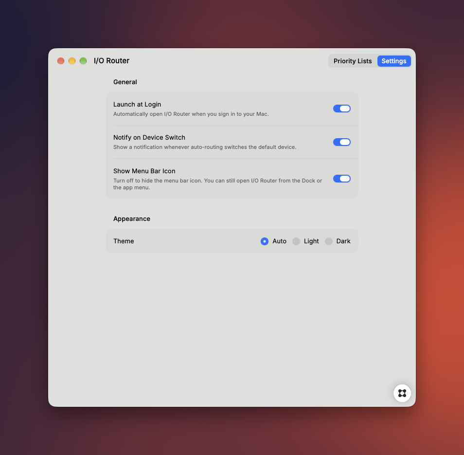Click the Theme label
The width and height of the screenshot is (464, 455).
point(124,241)
